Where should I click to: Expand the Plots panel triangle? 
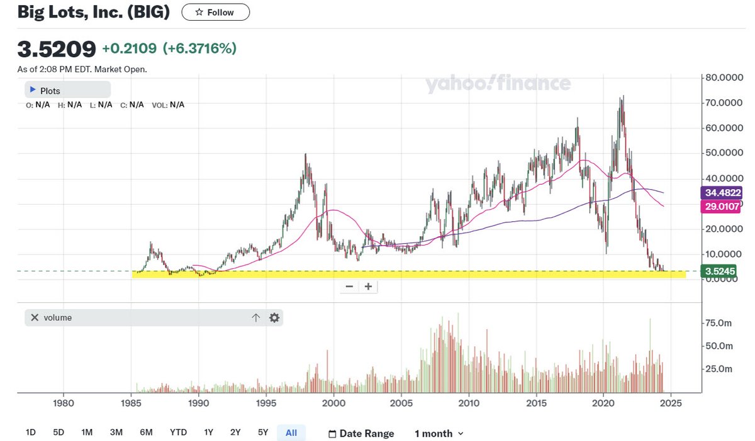pyautogui.click(x=33, y=90)
